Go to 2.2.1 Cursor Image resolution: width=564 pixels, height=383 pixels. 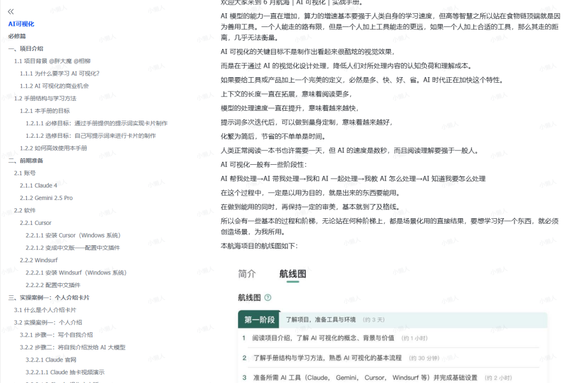(x=36, y=223)
